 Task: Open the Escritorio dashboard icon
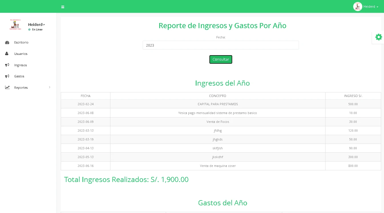click(7, 42)
